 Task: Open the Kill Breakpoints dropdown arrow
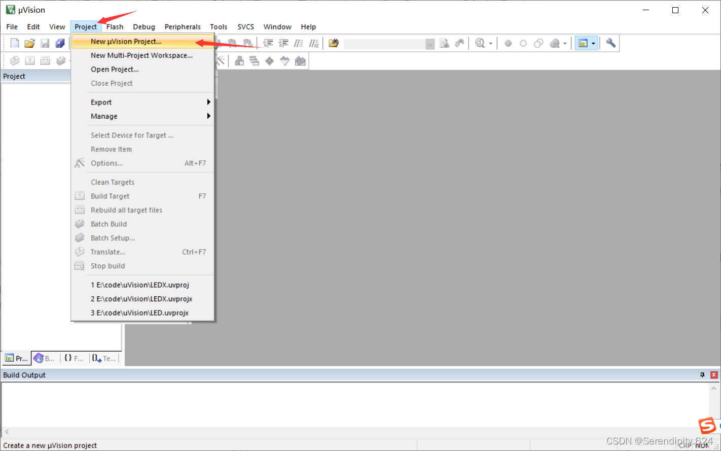[x=565, y=44]
